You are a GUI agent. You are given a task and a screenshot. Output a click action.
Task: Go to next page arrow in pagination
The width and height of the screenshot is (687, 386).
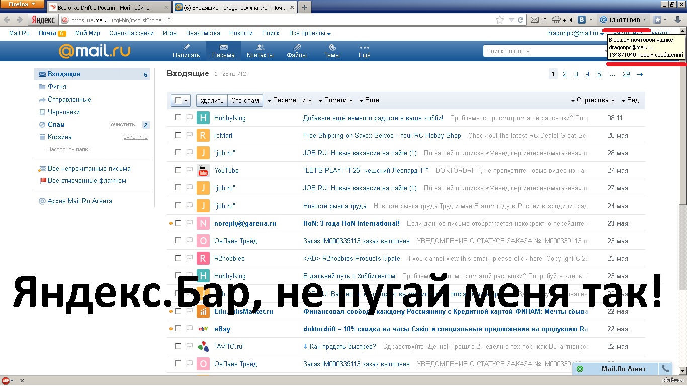640,74
